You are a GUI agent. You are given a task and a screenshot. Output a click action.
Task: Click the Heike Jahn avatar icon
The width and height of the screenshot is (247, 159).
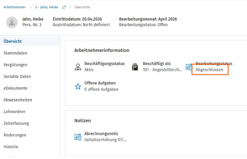[x=12, y=22]
